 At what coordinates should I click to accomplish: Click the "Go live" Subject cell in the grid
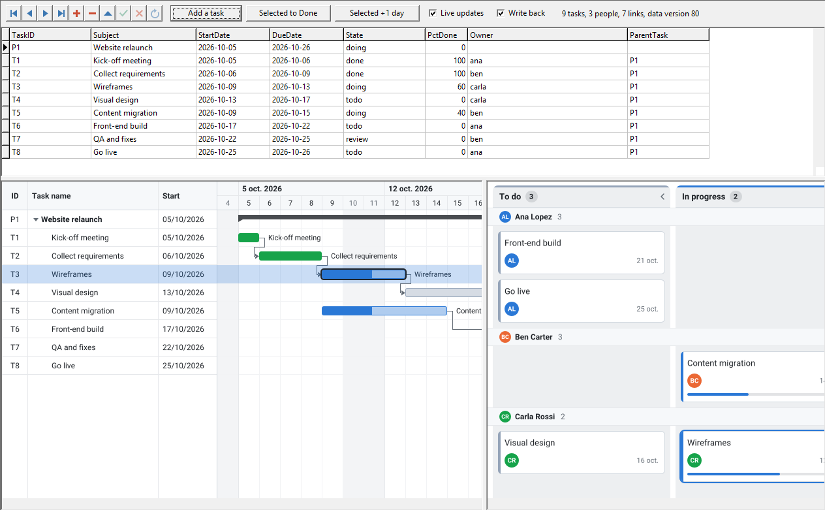point(144,152)
